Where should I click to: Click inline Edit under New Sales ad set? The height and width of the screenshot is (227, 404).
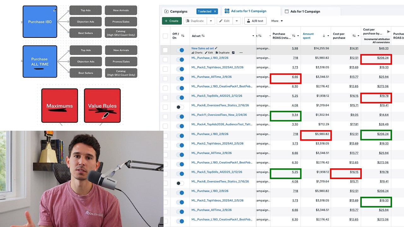click(x=209, y=53)
